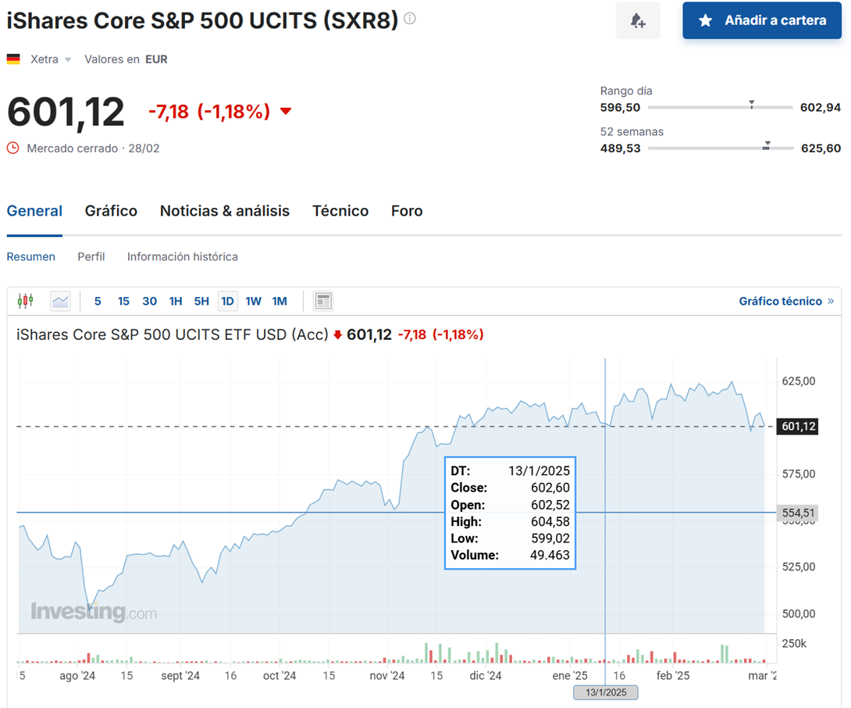Click the 250k volume axis label
This screenshot has height=708, width=851.
pyautogui.click(x=794, y=644)
